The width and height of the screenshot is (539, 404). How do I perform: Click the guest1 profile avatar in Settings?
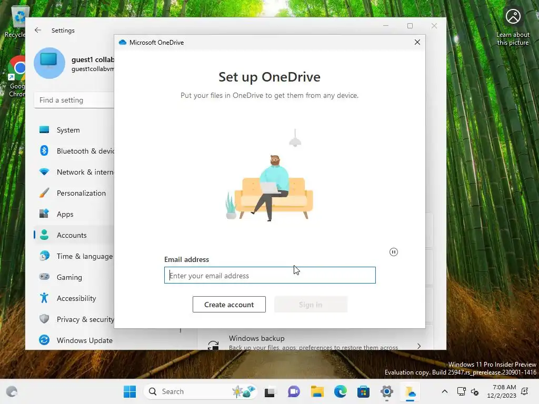[x=49, y=63]
